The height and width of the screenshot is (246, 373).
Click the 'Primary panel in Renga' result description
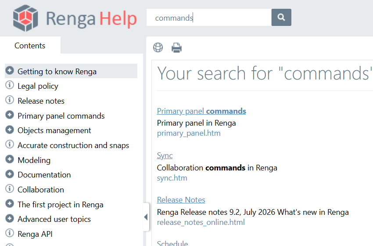click(196, 123)
